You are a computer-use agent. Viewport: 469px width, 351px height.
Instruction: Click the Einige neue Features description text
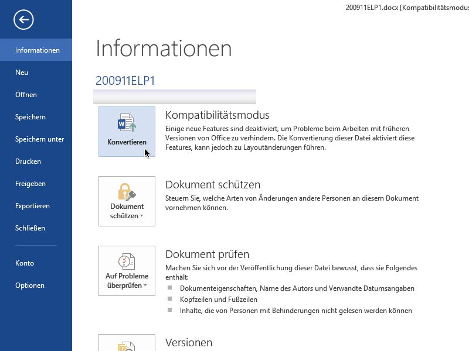click(290, 138)
